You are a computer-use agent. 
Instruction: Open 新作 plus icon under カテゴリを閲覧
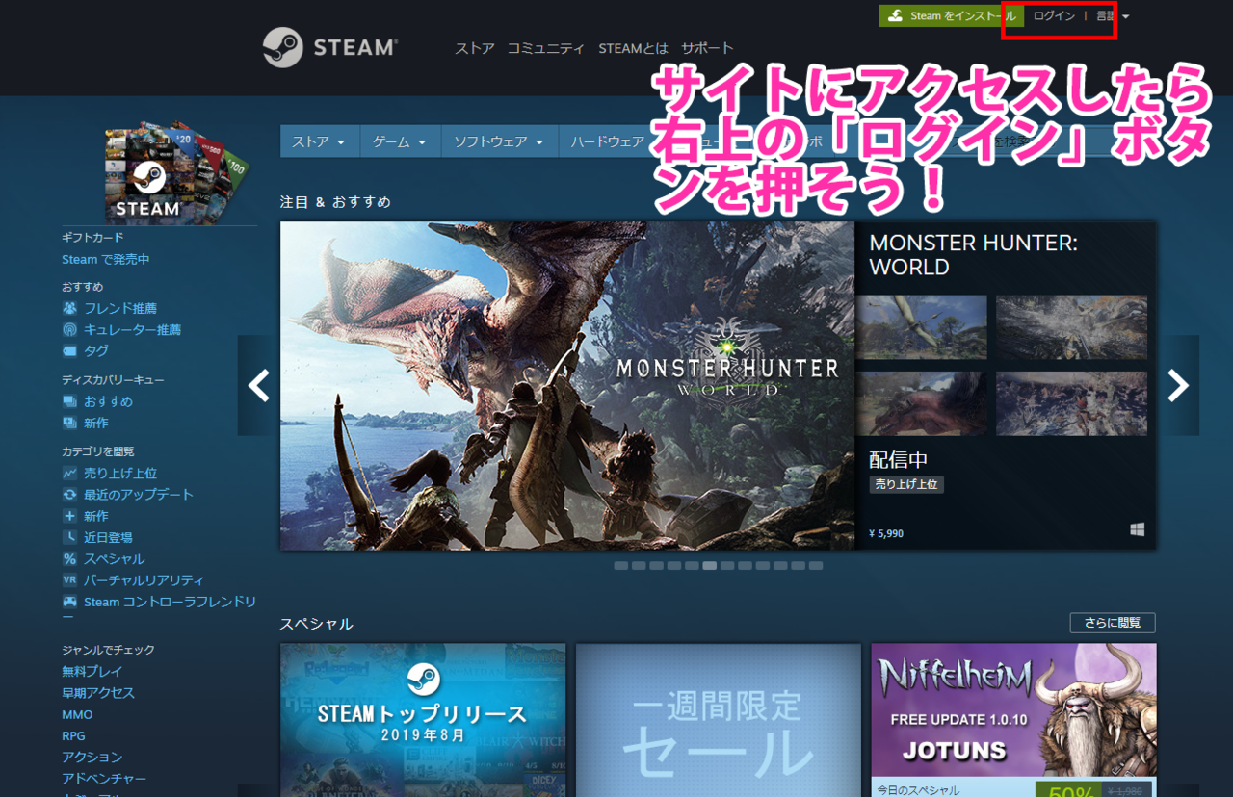tap(85, 516)
